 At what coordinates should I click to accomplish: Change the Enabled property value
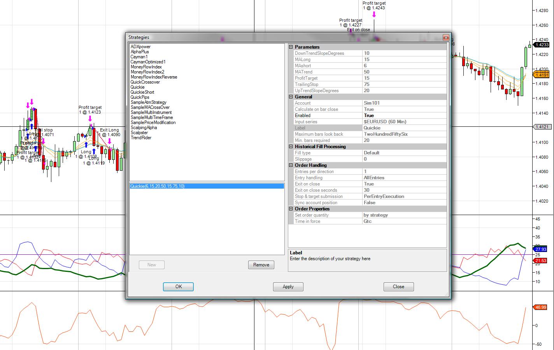pos(405,115)
